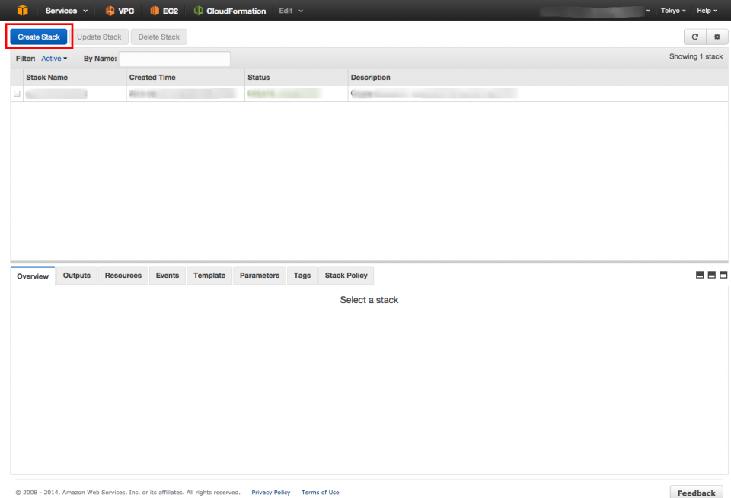This screenshot has height=498, width=731.
Task: Open the Terms of Use link
Action: (x=321, y=493)
